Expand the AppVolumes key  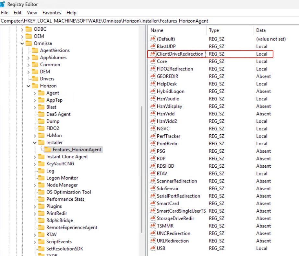tap(29, 58)
